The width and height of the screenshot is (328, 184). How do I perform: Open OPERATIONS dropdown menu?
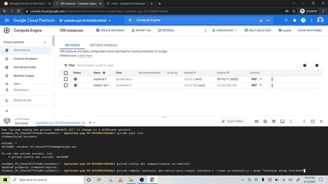(224, 31)
